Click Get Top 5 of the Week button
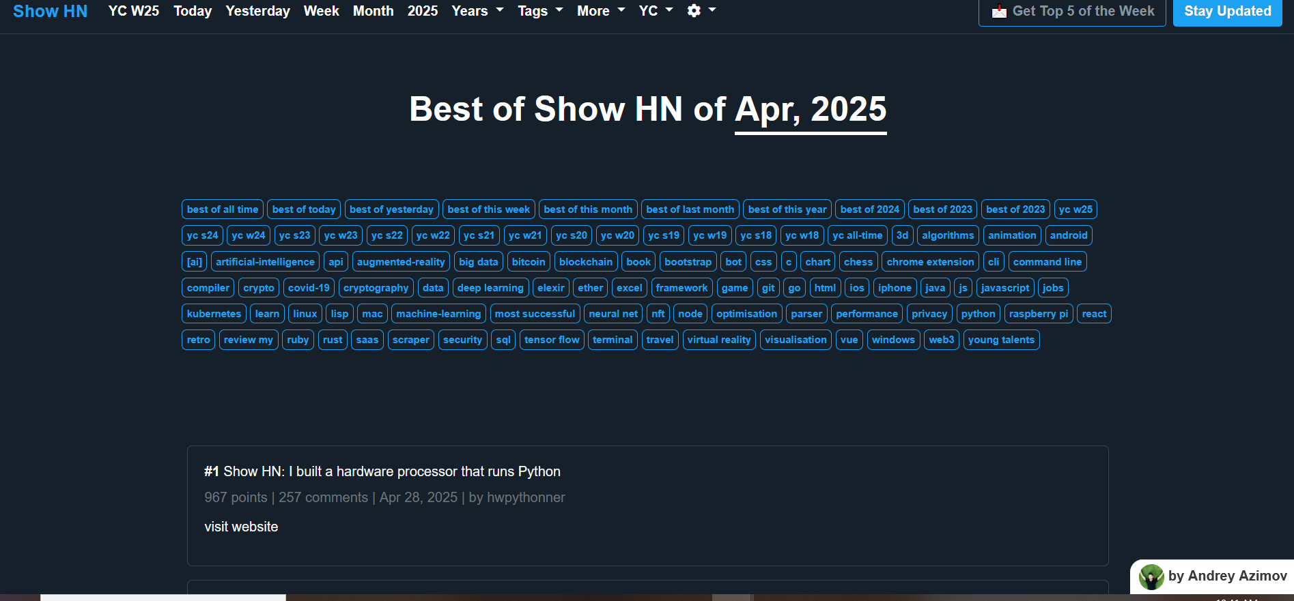The height and width of the screenshot is (601, 1294). click(x=1072, y=12)
